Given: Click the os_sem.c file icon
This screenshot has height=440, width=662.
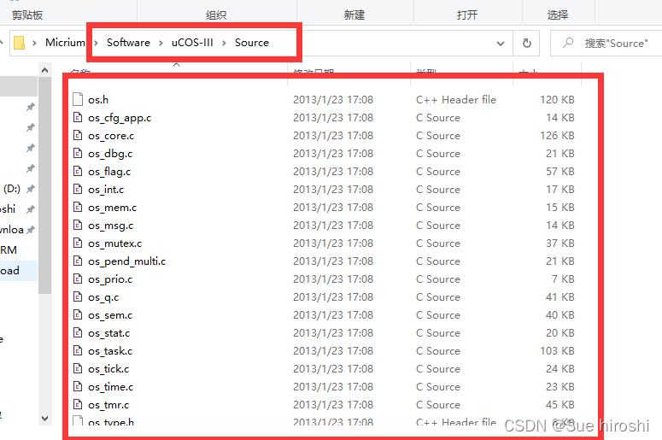Looking at the screenshot, I should (x=78, y=314).
